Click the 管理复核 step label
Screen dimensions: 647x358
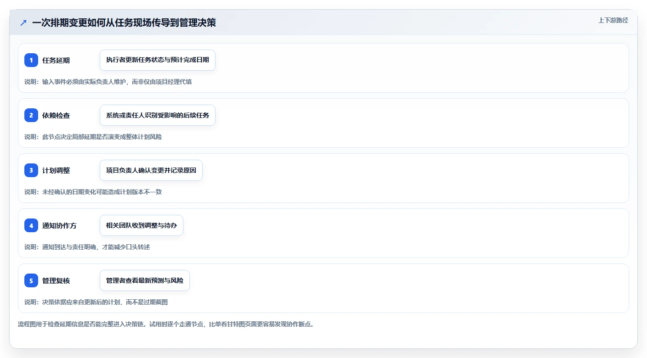56,280
